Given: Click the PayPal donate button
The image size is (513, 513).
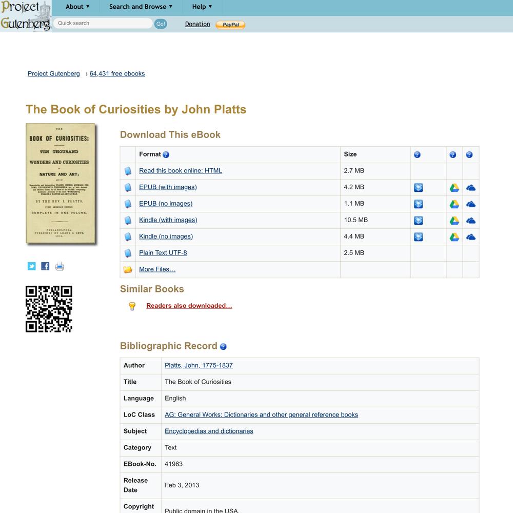Looking at the screenshot, I should 230,25.
